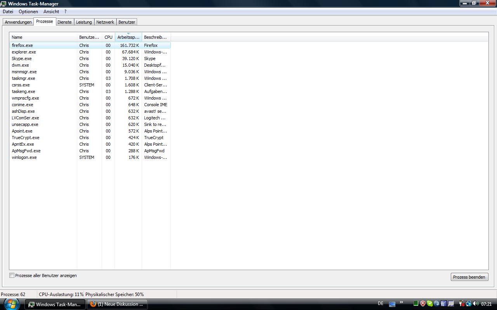497x310 pixels.
Task: Switch to the Netzwerk tab
Action: pyautogui.click(x=105, y=22)
